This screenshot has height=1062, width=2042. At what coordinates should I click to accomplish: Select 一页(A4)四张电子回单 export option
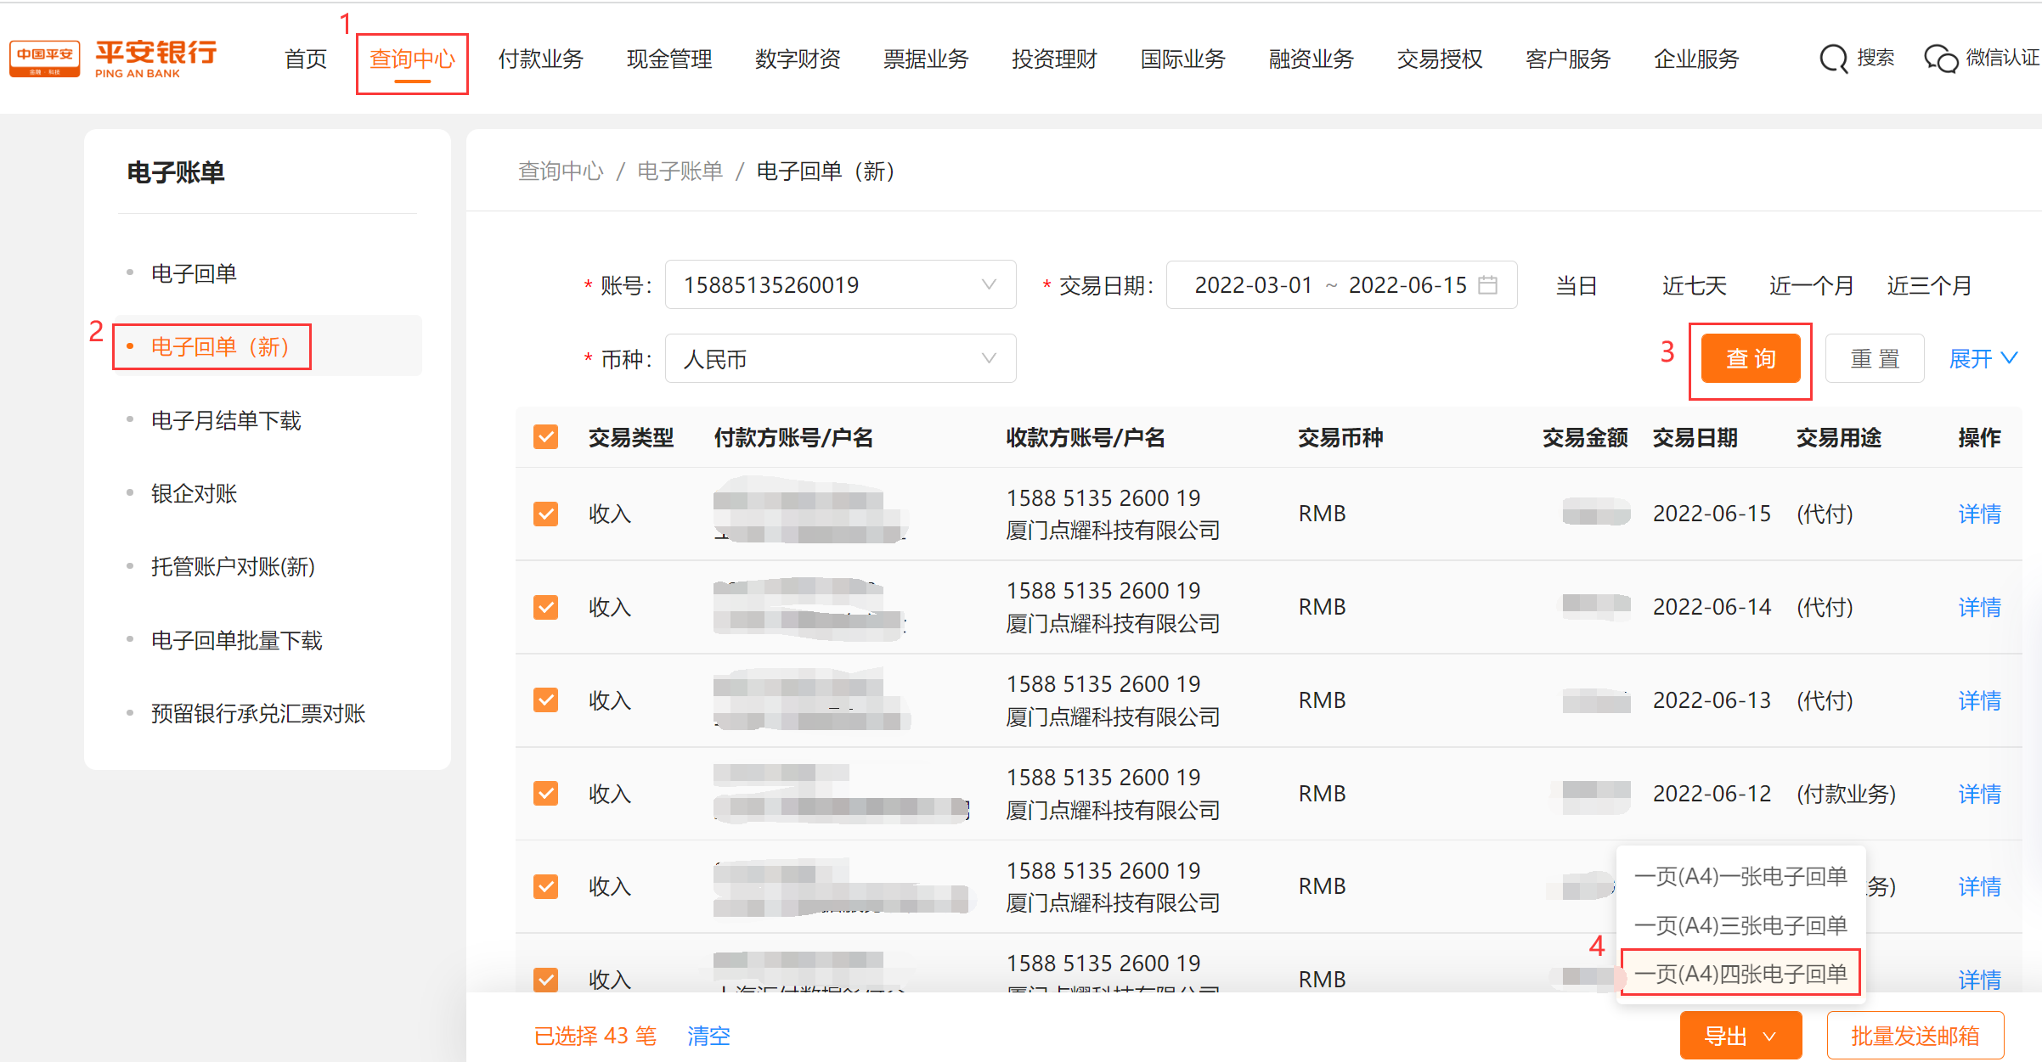click(x=1740, y=974)
